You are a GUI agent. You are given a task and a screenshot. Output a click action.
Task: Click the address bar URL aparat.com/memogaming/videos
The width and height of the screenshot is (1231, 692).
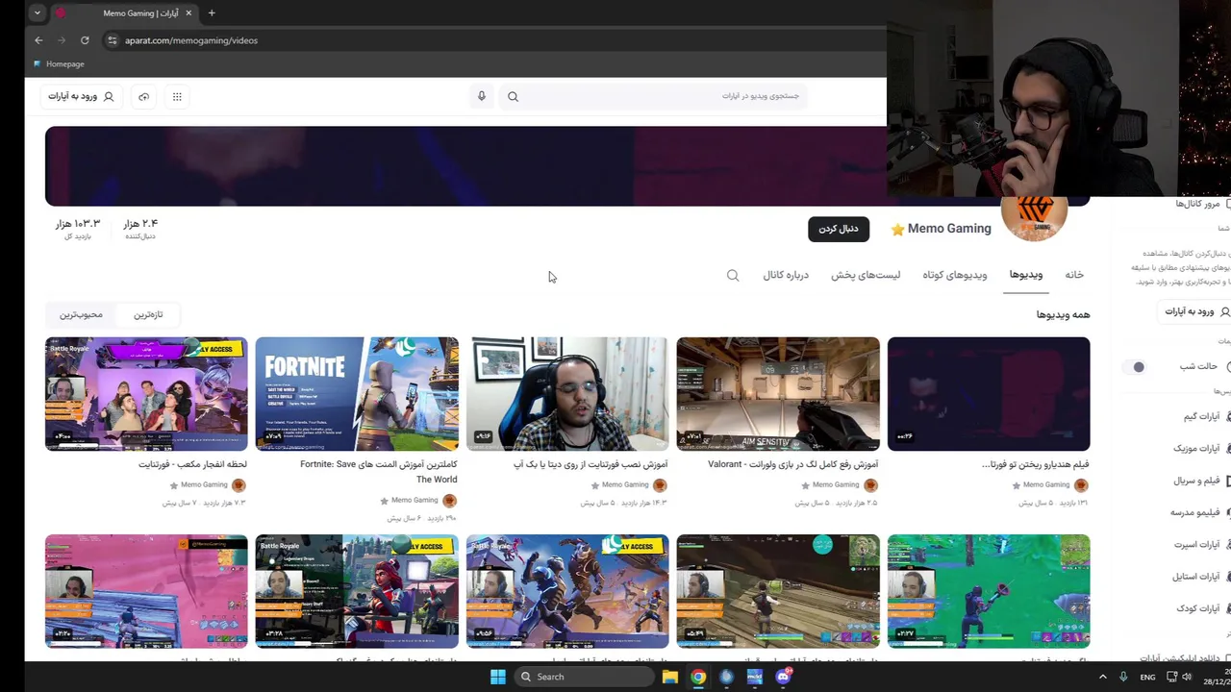[191, 40]
